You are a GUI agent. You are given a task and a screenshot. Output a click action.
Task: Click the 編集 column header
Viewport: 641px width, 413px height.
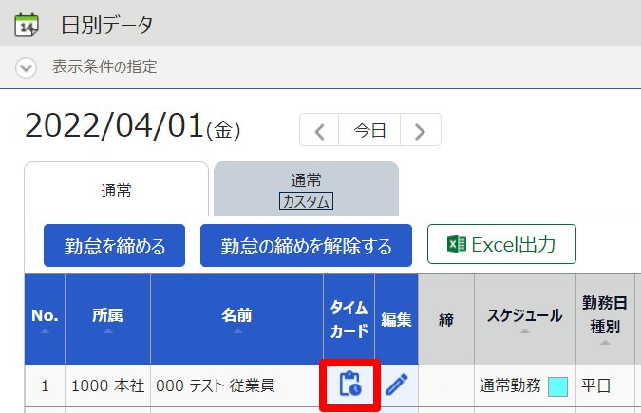(396, 319)
